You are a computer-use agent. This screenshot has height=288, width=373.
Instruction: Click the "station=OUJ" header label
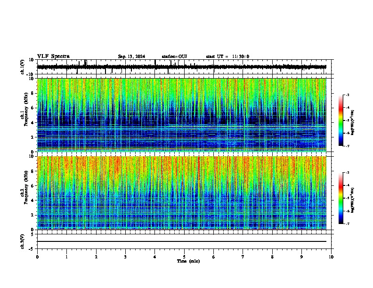(174, 56)
